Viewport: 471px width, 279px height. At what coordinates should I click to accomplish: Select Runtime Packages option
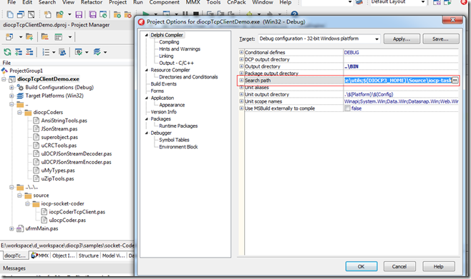point(178,126)
